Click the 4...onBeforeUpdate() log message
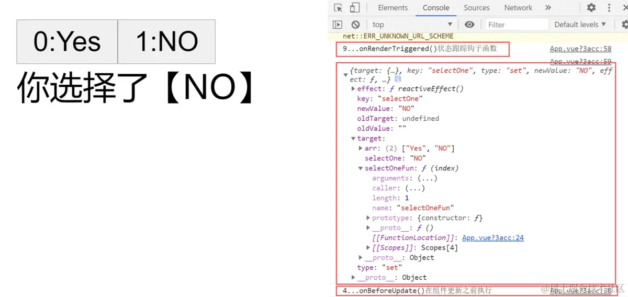 (x=417, y=290)
